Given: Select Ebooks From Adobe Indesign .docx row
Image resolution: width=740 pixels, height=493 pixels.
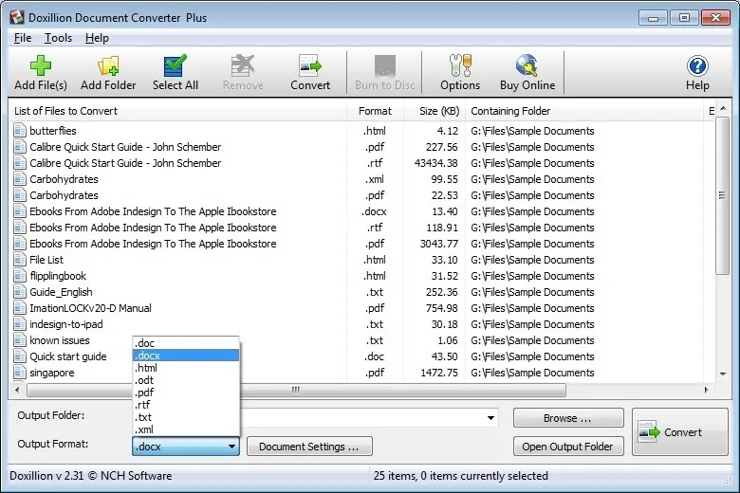Looking at the screenshot, I should coord(361,211).
